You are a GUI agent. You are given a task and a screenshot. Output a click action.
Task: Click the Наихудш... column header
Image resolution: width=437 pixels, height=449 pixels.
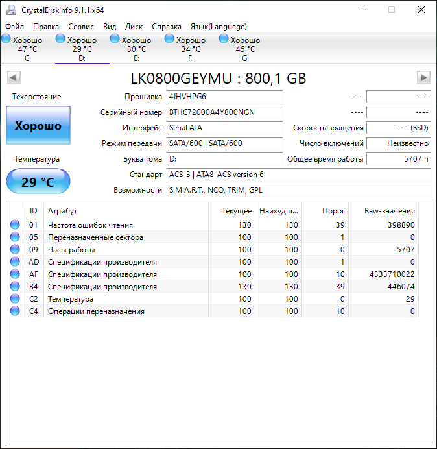(x=278, y=211)
